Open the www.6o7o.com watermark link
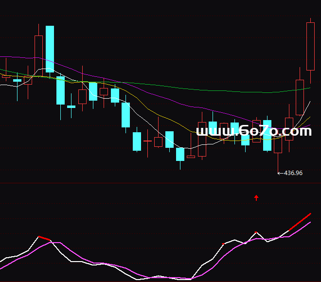Image resolution: width=321 pixels, height=282 pixels. tap(253, 131)
